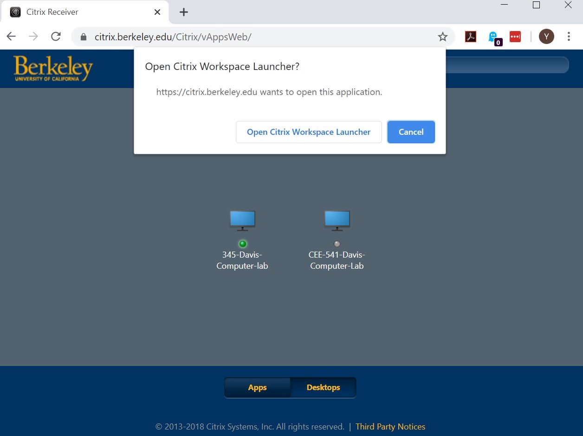Open a new tab with the plus button
The image size is (583, 436).
[184, 12]
